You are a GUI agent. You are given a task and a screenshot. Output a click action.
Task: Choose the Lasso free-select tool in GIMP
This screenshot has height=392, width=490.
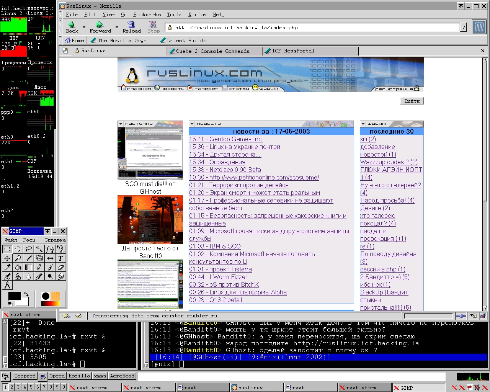29,249
